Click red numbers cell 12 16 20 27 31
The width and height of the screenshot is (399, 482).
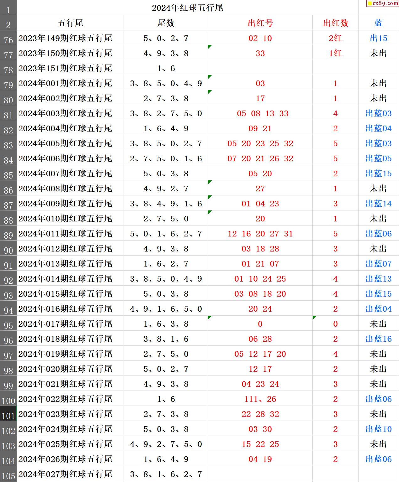(x=260, y=234)
